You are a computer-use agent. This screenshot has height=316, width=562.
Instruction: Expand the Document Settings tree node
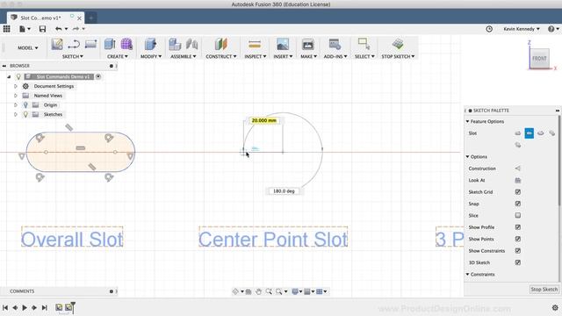pos(16,86)
